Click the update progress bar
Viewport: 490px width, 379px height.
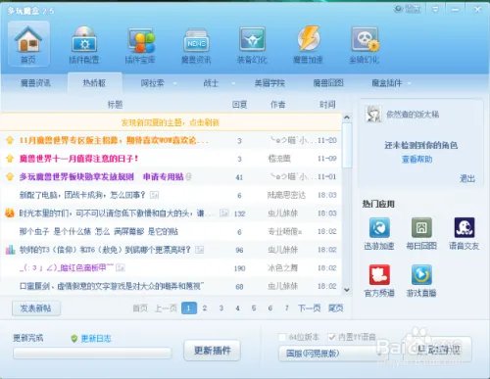(92, 354)
